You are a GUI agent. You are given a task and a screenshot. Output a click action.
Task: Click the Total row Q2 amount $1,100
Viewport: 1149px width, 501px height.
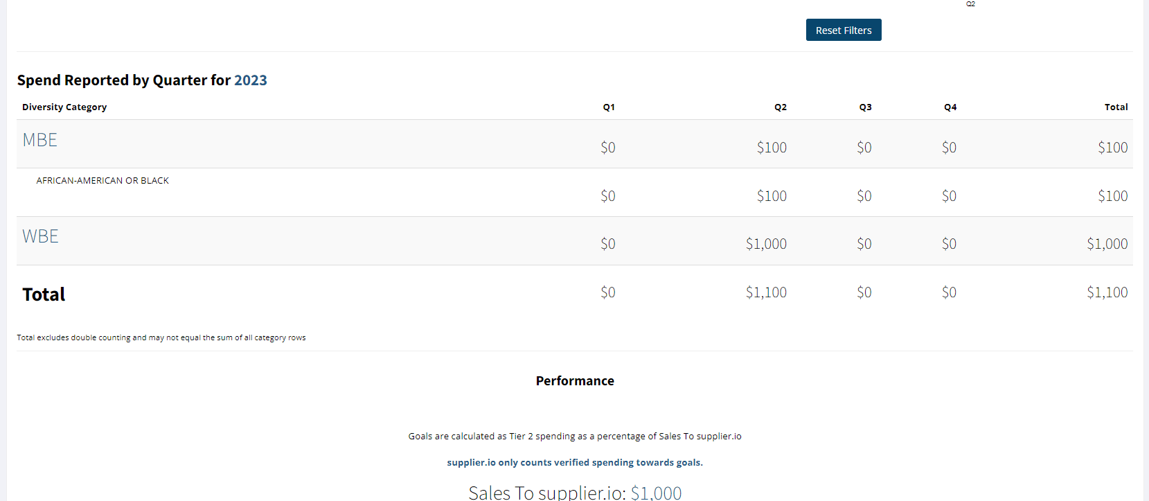[x=766, y=292]
